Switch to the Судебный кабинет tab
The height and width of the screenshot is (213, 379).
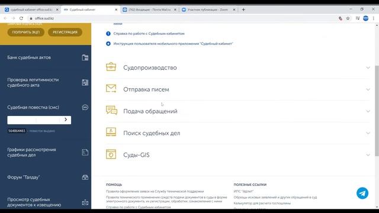coord(90,9)
